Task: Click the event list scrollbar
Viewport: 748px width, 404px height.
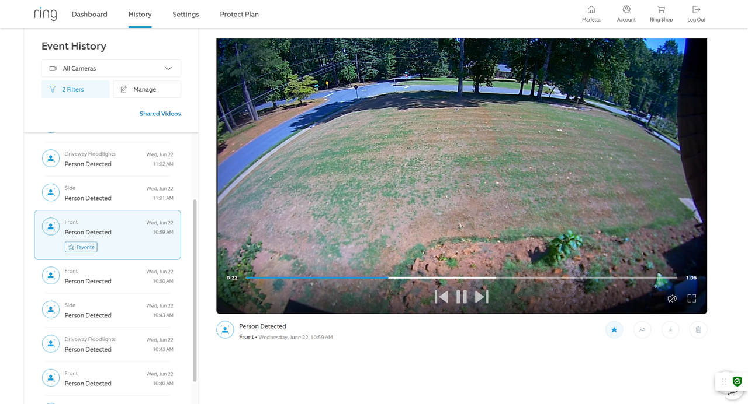Action: coord(195,290)
